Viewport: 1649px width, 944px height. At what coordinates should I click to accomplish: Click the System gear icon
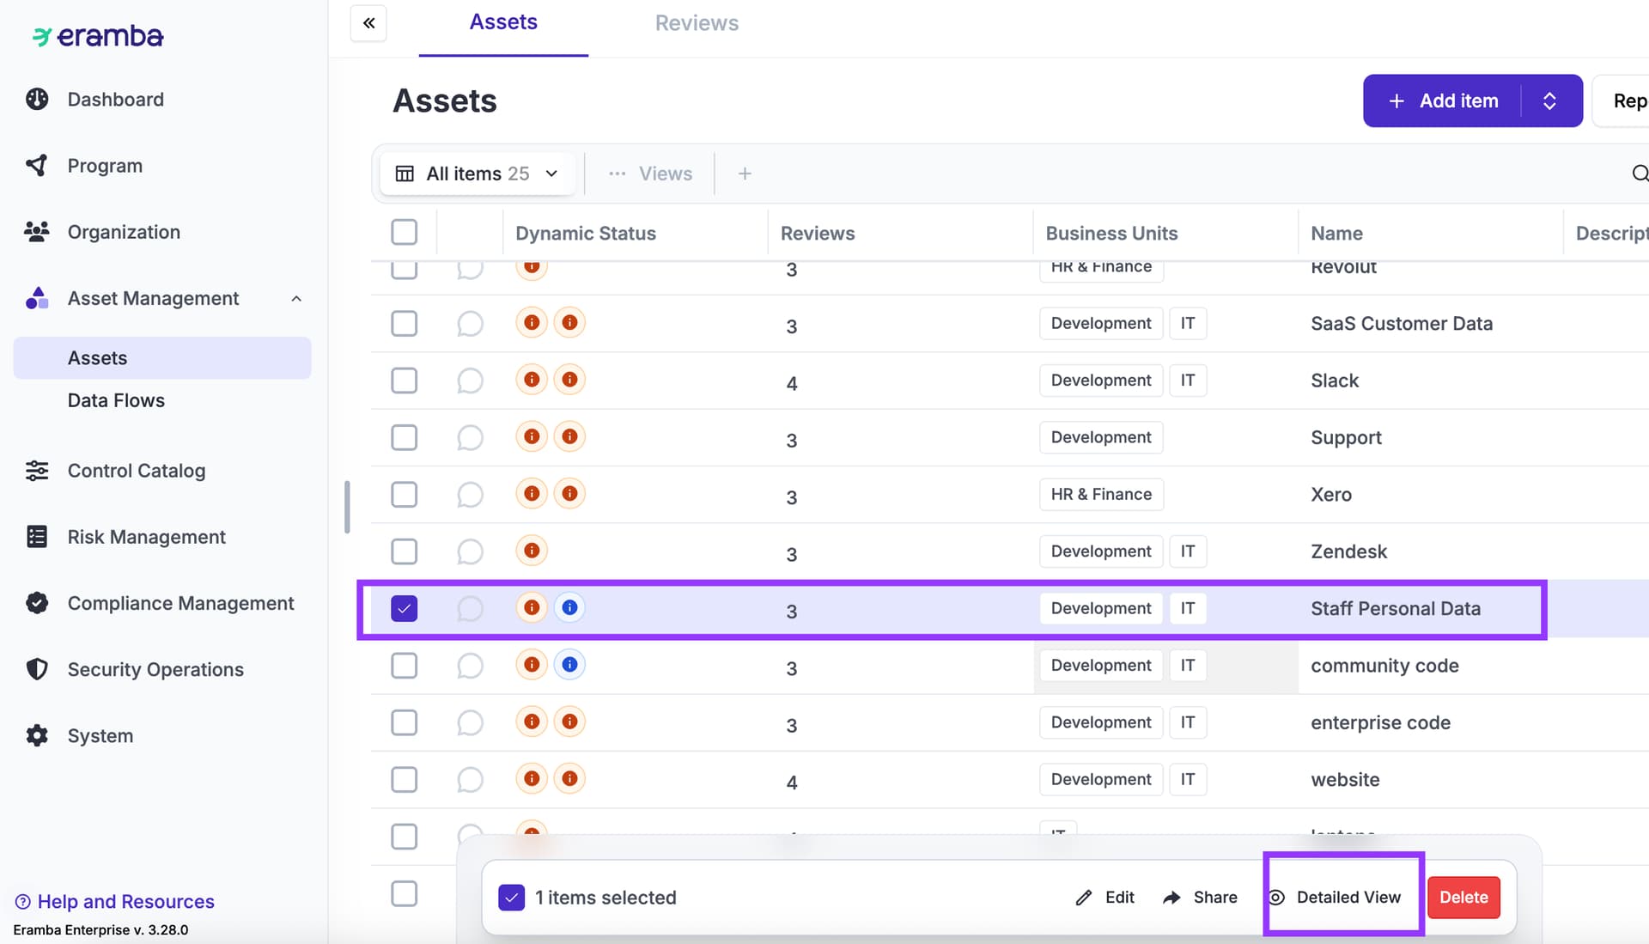pyautogui.click(x=37, y=735)
